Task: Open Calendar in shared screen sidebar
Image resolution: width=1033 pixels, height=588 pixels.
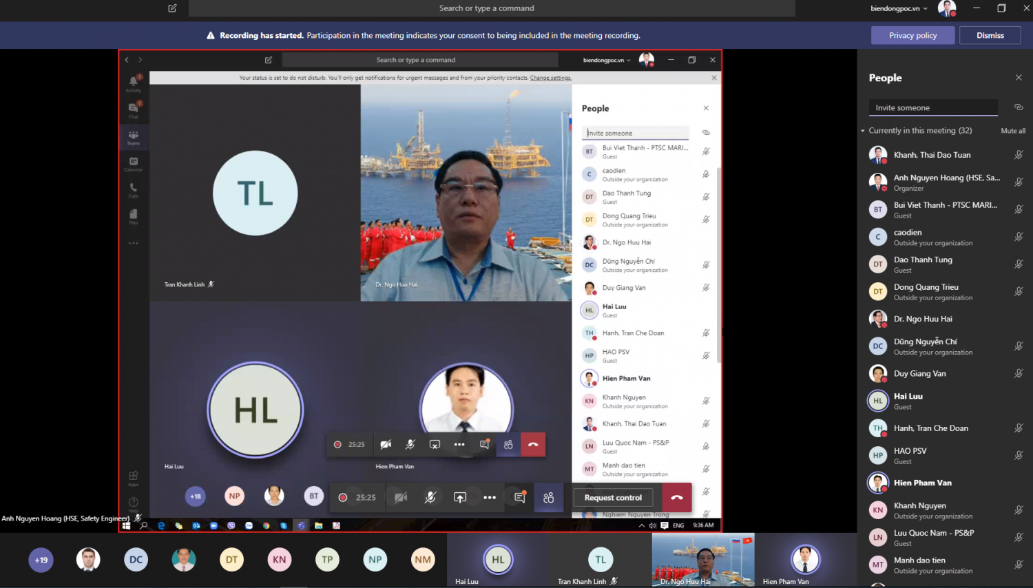Action: click(134, 164)
